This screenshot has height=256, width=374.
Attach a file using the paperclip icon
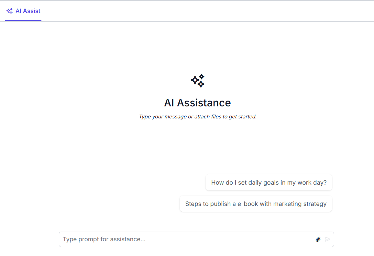pos(318,239)
